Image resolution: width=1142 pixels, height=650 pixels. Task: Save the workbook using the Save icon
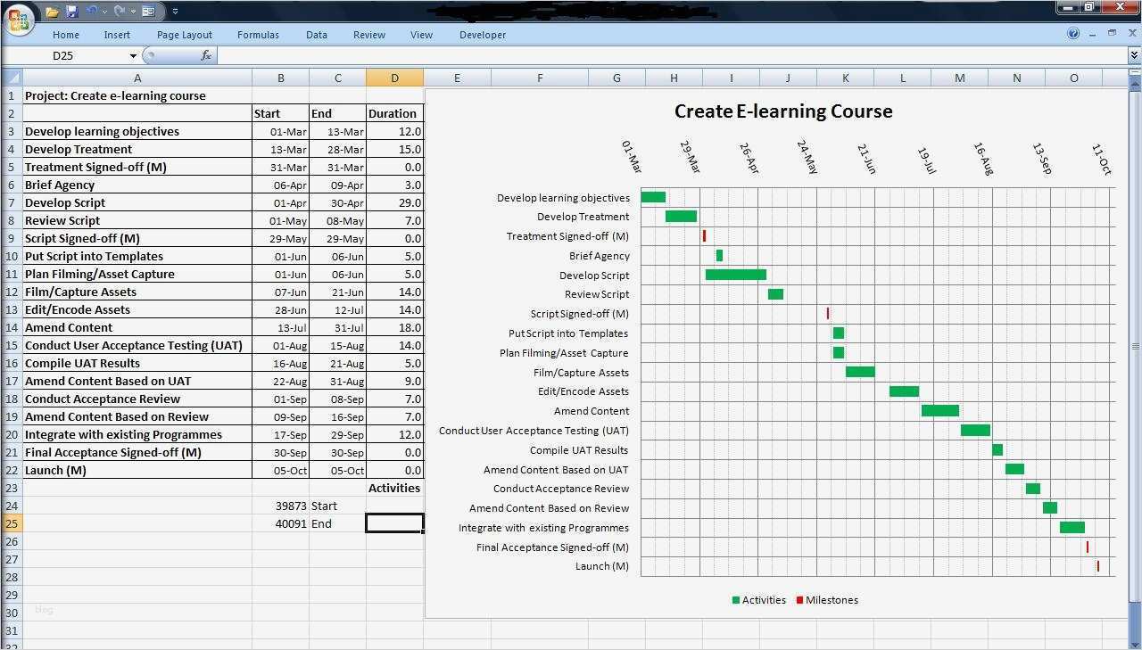coord(70,11)
